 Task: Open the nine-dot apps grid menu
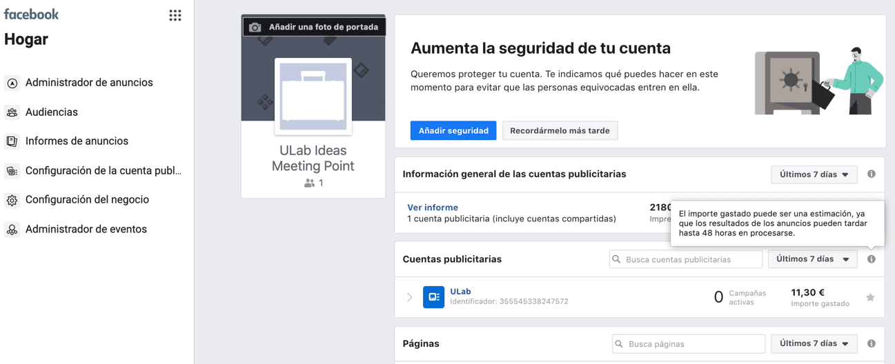[x=175, y=15]
